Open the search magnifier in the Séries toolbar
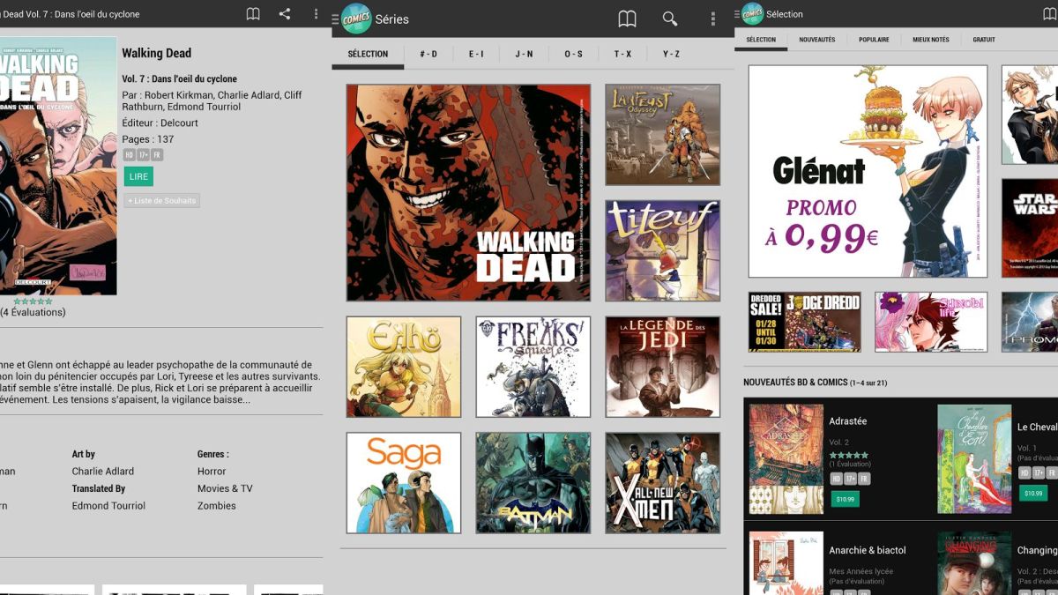Screen dimensions: 1058x595 (670, 19)
